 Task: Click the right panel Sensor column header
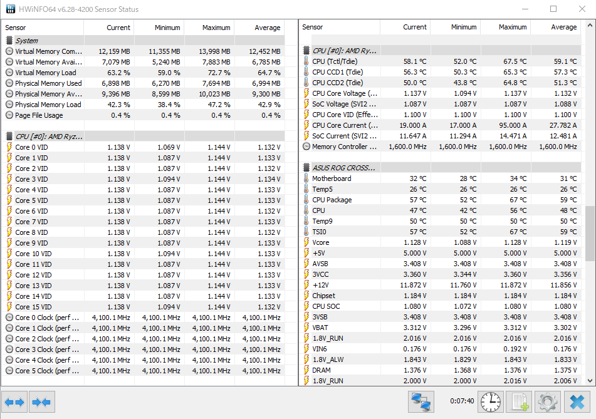340,27
